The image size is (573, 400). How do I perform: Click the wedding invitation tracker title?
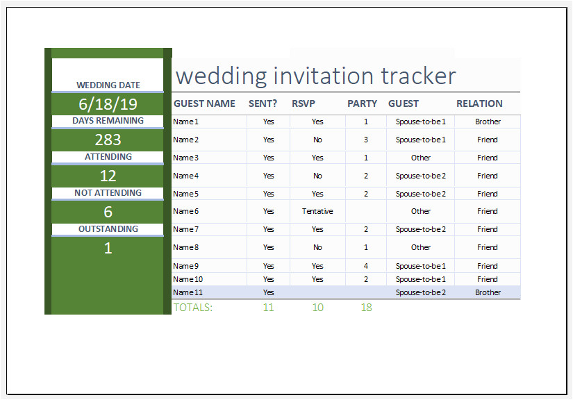(x=315, y=75)
